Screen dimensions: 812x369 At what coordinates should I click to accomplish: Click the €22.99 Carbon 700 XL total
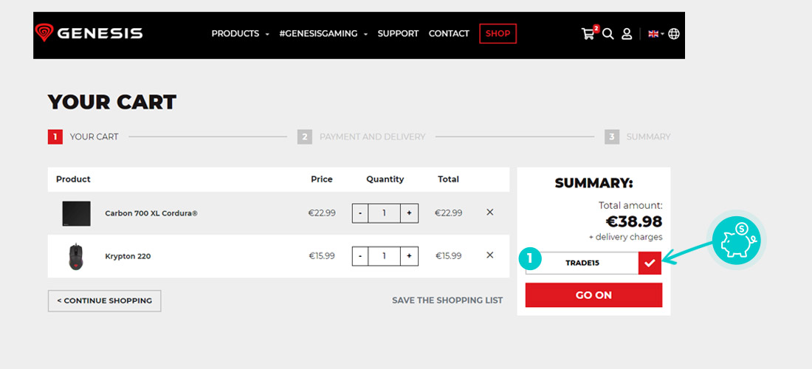(449, 213)
